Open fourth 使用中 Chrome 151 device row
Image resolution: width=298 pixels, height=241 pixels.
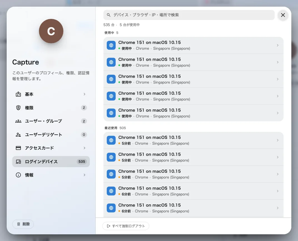(193, 96)
